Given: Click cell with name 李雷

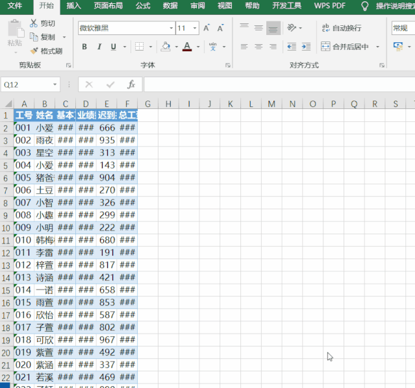Looking at the screenshot, I should coord(44,252).
